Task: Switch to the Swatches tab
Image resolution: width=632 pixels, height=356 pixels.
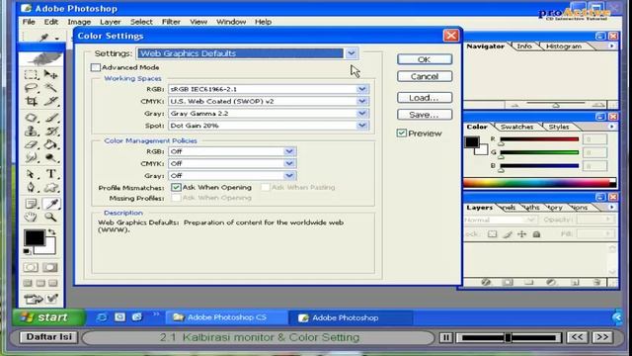Action: point(516,127)
